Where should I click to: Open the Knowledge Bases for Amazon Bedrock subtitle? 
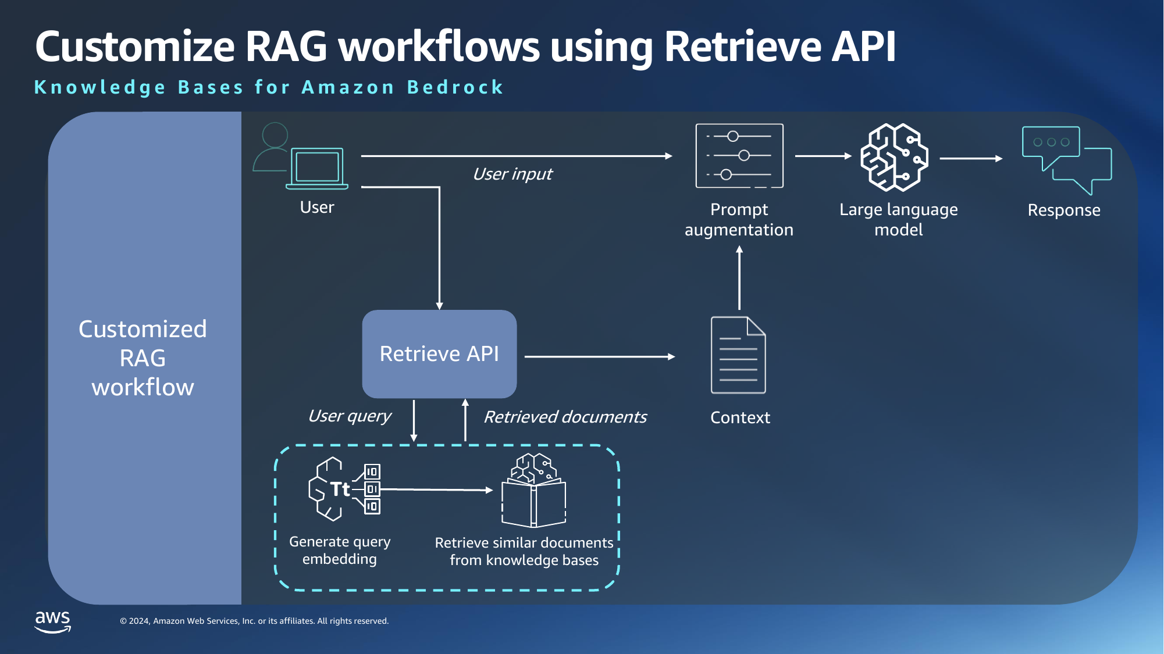point(268,87)
